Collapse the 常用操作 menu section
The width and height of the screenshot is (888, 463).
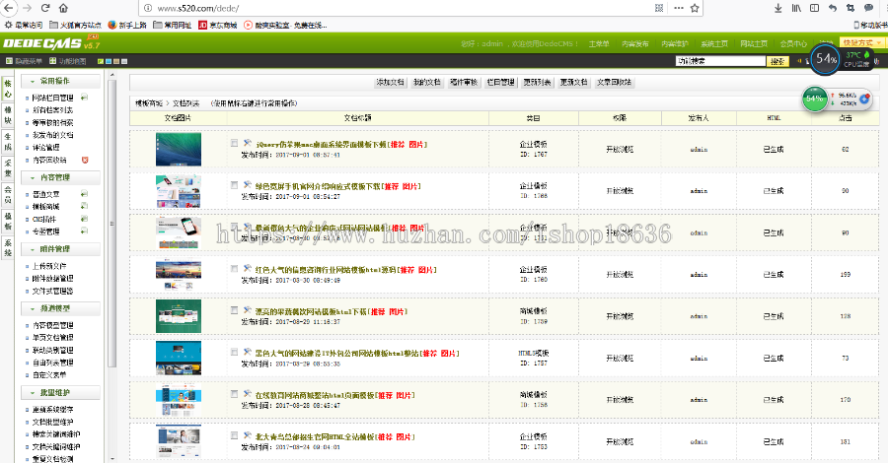click(x=60, y=82)
